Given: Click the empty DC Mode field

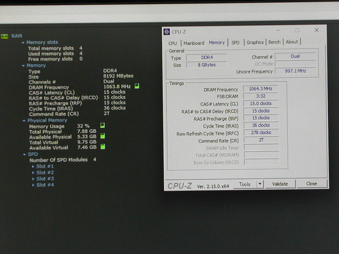Looking at the screenshot, I should pos(295,63).
